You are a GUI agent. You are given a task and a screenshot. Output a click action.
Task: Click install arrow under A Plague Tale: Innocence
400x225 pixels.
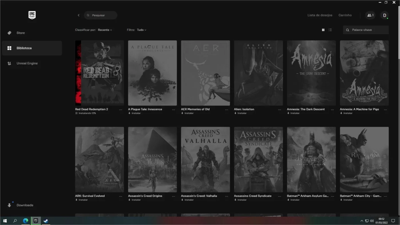point(129,113)
